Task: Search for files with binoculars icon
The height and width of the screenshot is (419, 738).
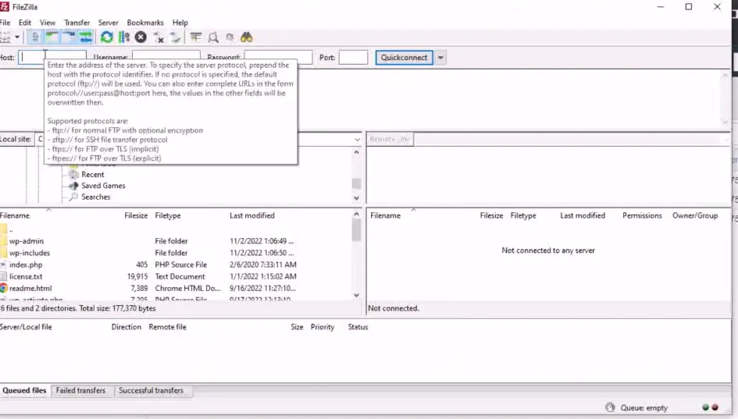Action: tap(247, 37)
